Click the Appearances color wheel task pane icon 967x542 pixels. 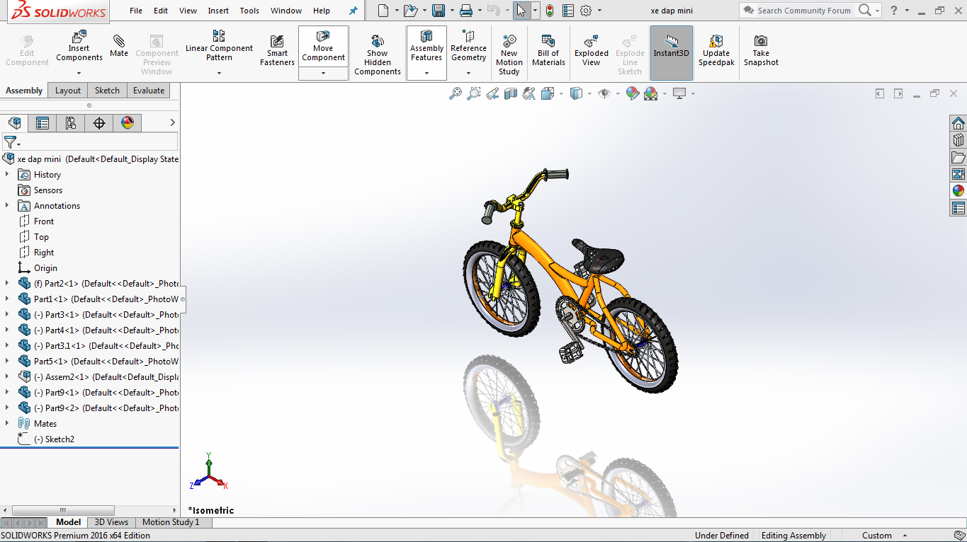(x=958, y=191)
